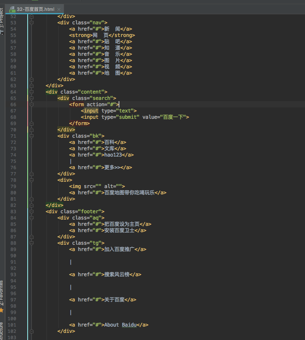The height and width of the screenshot is (340, 305).
Task: Close the 32-百度首页.html tab
Action: point(59,9)
